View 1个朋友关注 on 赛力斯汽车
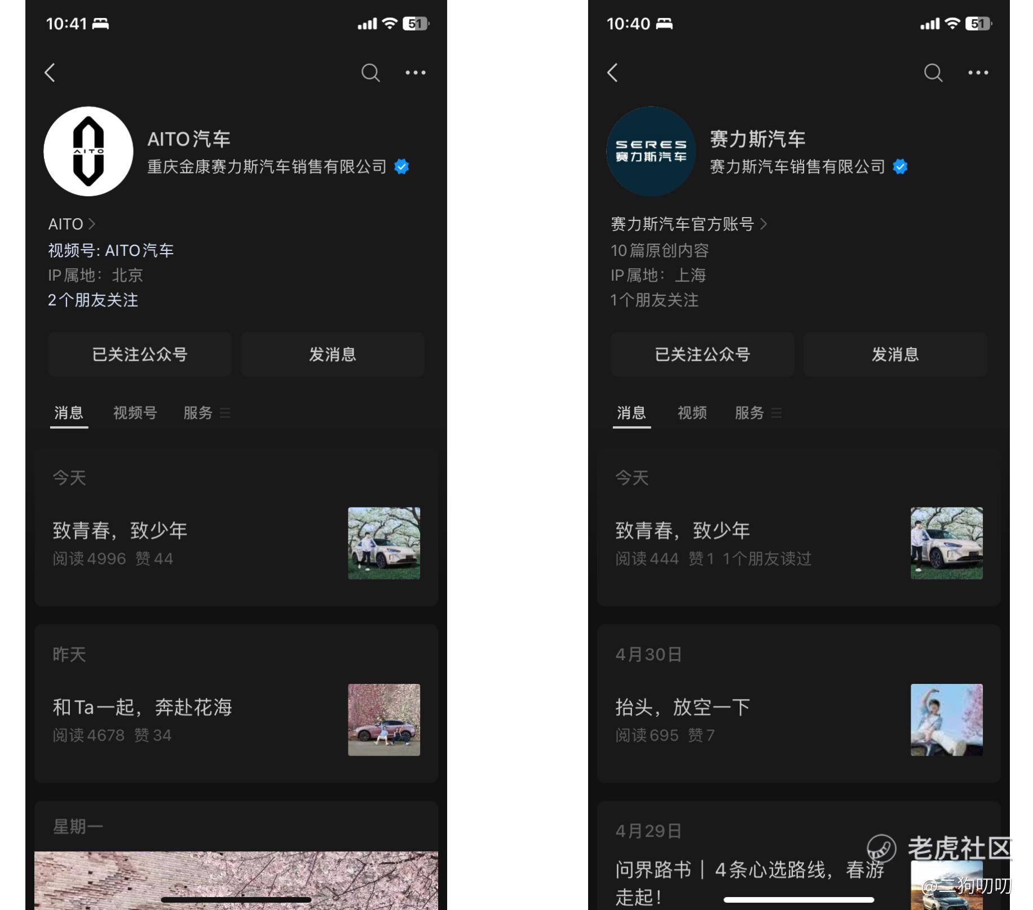 [654, 300]
